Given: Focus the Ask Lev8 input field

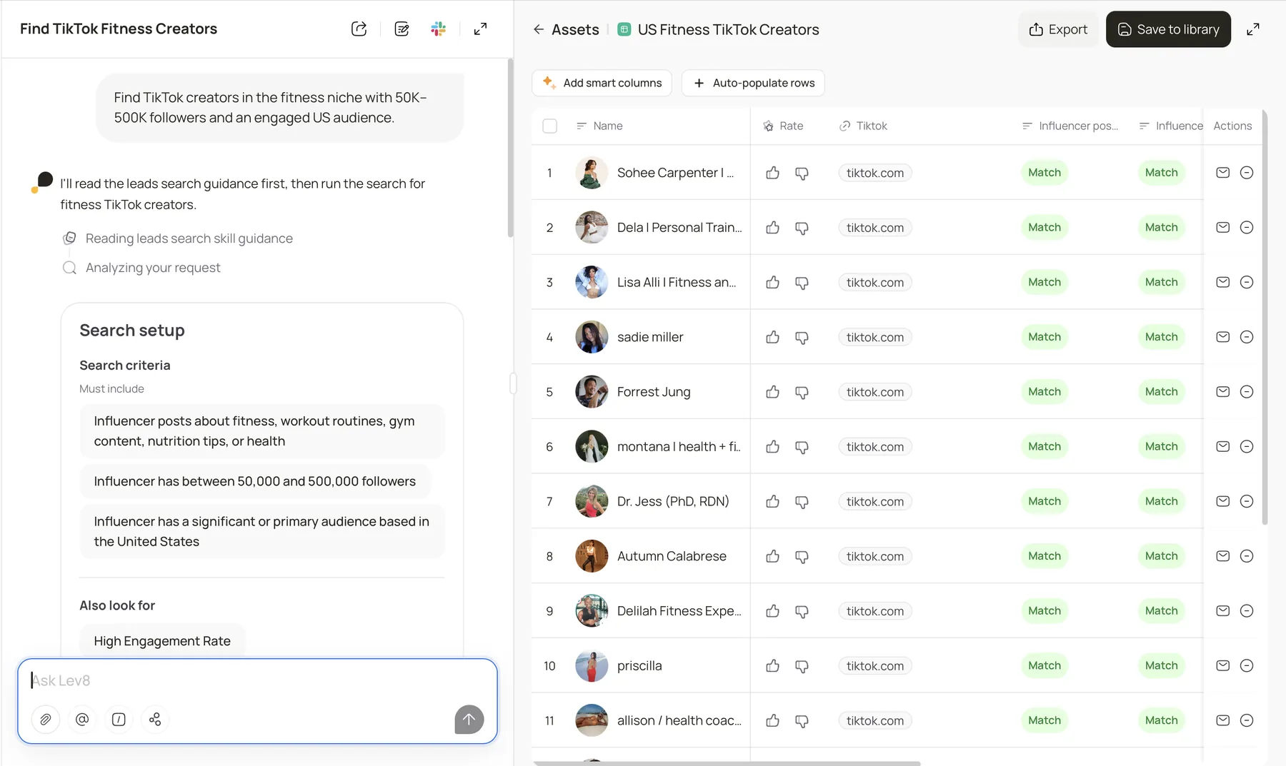Looking at the screenshot, I should (x=257, y=680).
